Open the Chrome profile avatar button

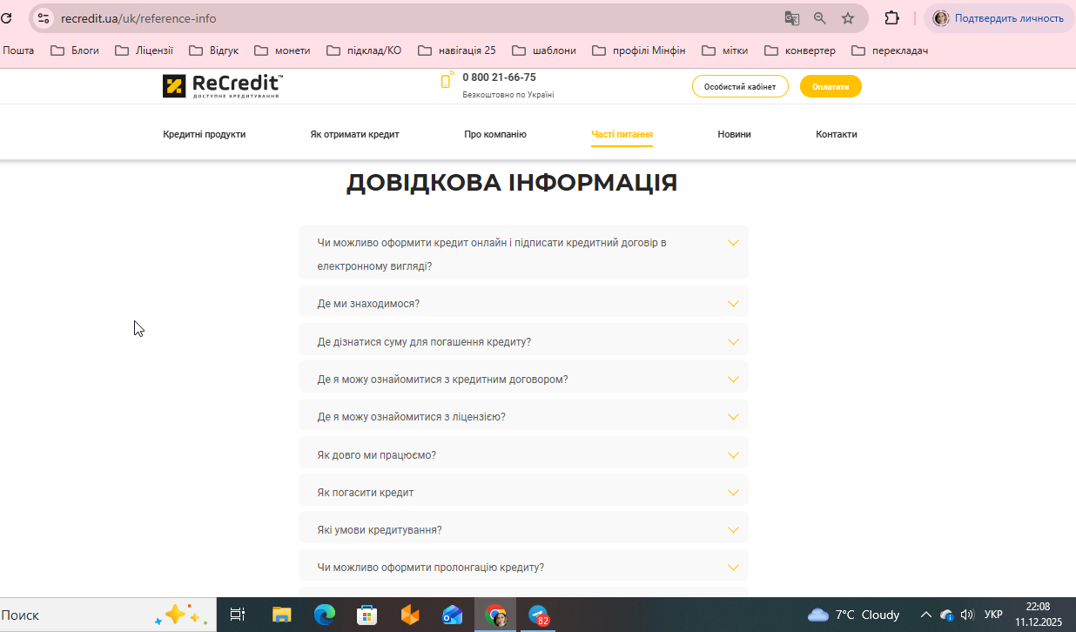click(x=941, y=18)
